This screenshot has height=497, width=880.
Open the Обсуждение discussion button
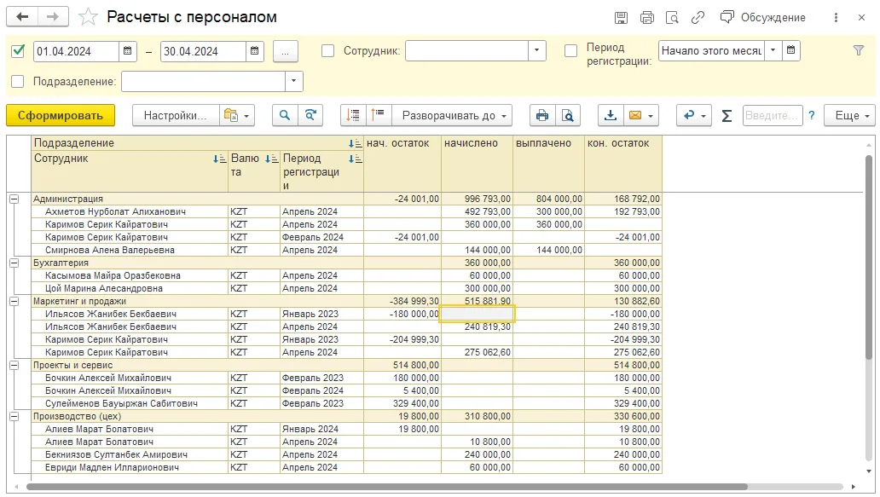point(762,17)
